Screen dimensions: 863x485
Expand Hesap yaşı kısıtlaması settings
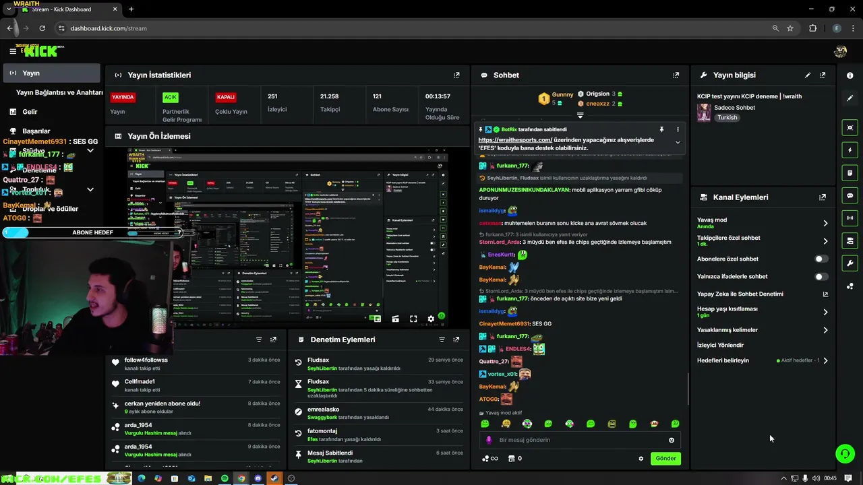point(825,312)
